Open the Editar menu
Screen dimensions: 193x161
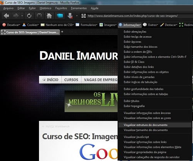[x=21, y=8]
